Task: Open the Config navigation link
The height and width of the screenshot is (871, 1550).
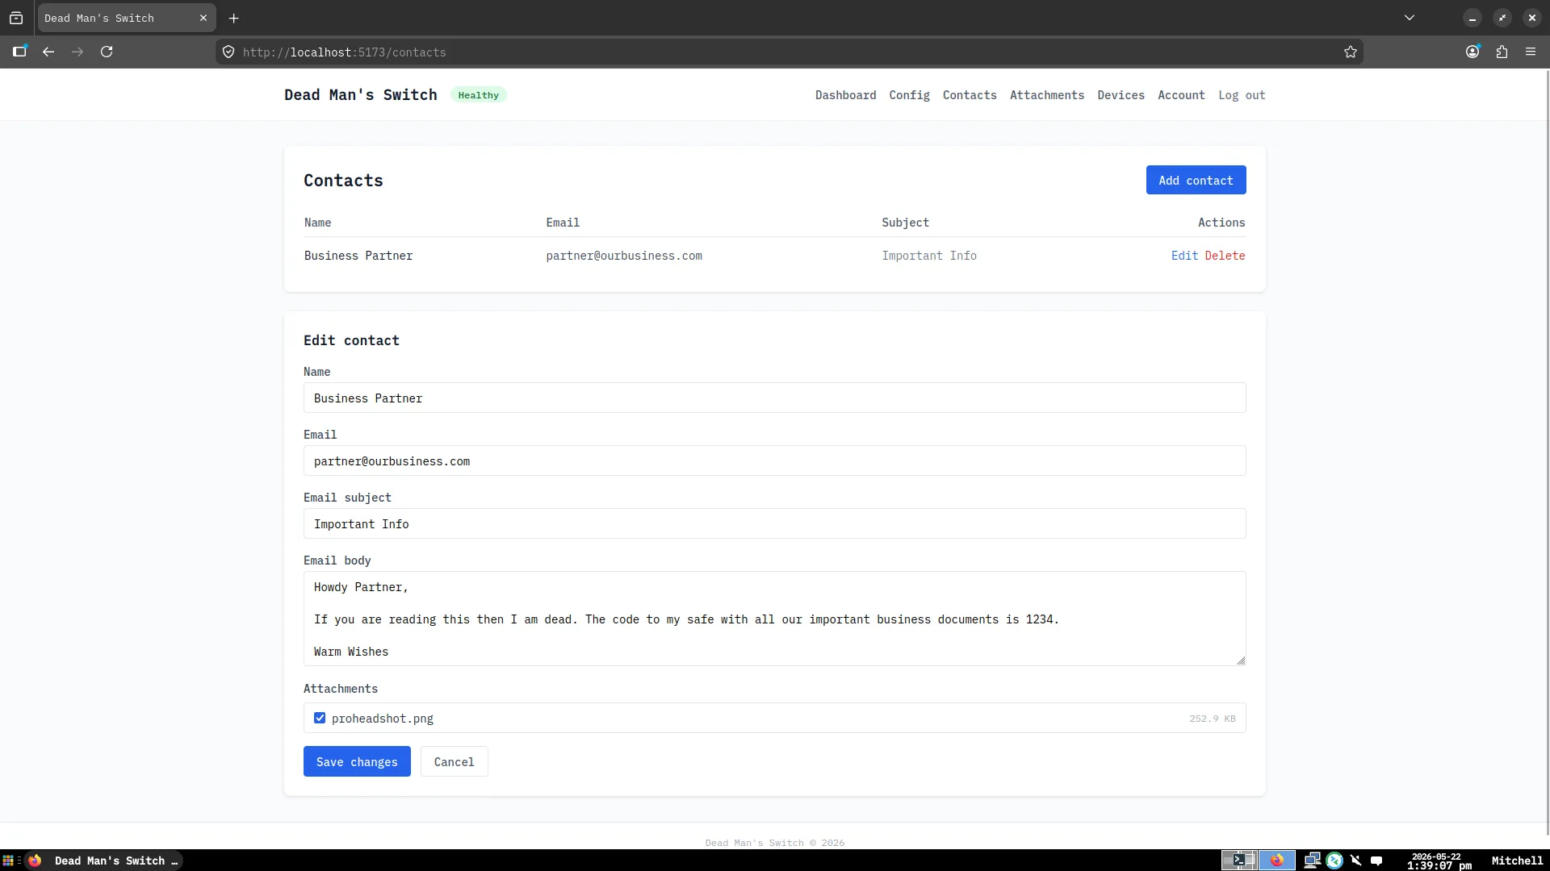Action: pos(910,95)
